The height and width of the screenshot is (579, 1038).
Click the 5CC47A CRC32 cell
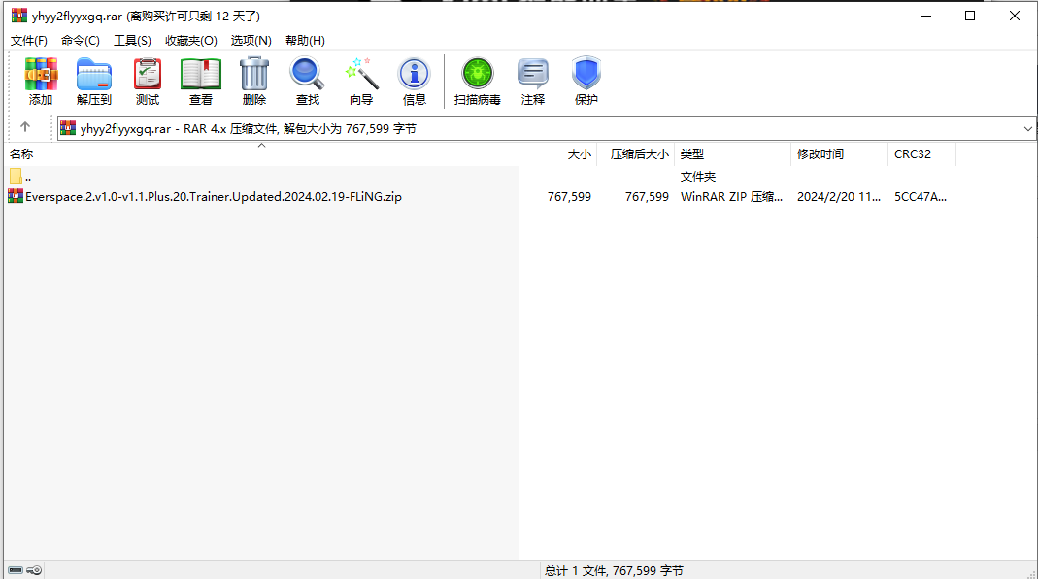[x=921, y=197]
